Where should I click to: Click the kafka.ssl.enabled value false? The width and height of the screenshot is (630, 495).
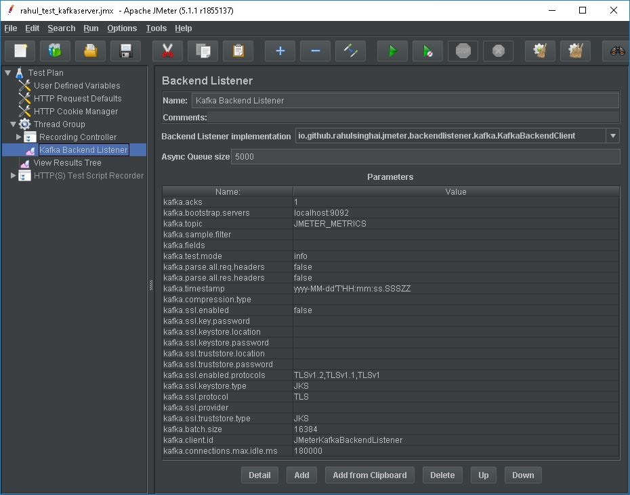click(456, 310)
